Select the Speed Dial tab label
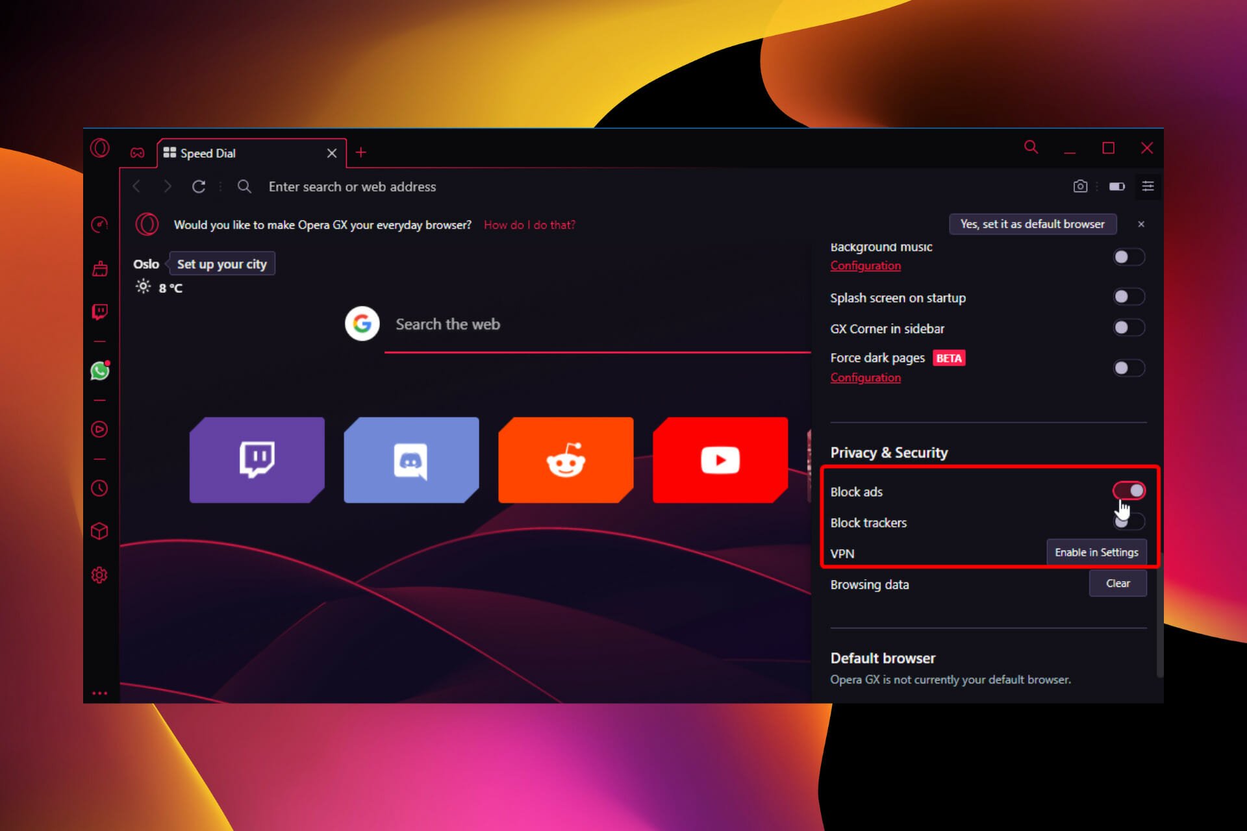Viewport: 1247px width, 831px height. (x=210, y=153)
